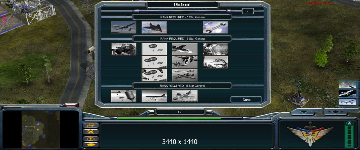360x150 pixels.
Task: Select the grayscale wrench repair upgrade icon
Action: click(x=216, y=62)
